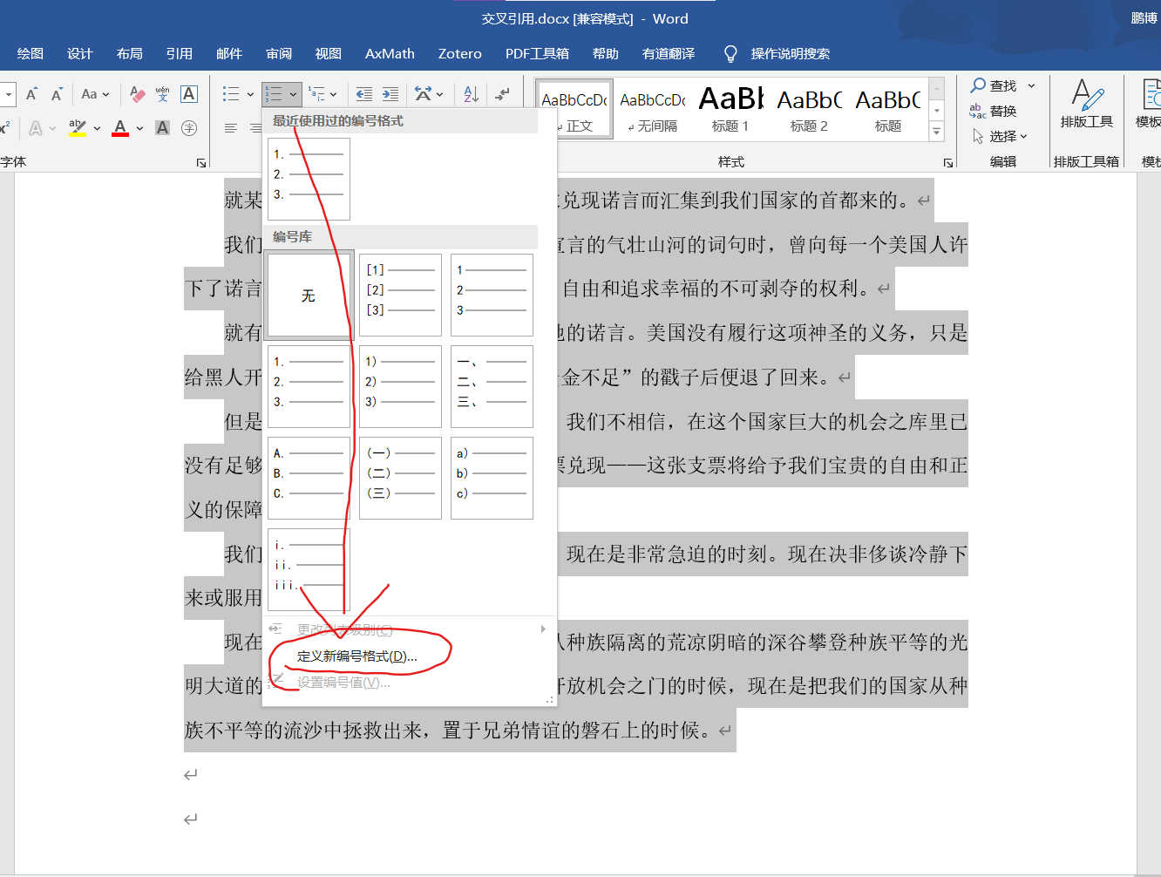Select the A. B. C. numbering format
This screenshot has height=877, width=1161.
[309, 479]
